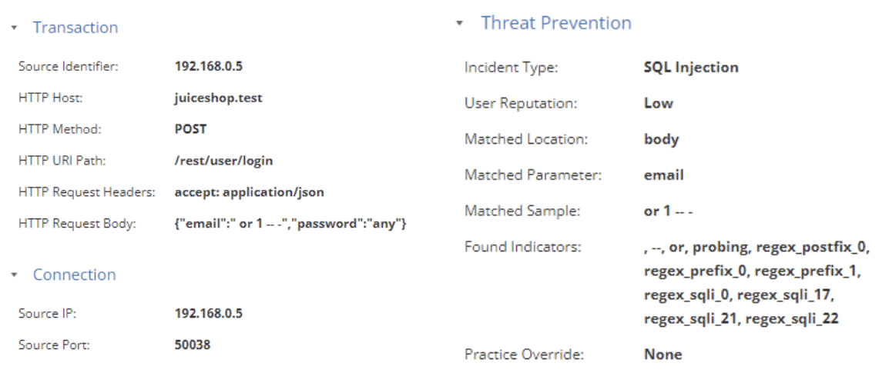The height and width of the screenshot is (383, 889).
Task: Click the HTTP Method value POST
Action: 190,129
